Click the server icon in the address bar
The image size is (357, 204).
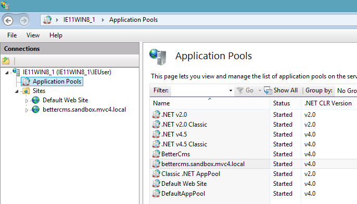point(47,20)
